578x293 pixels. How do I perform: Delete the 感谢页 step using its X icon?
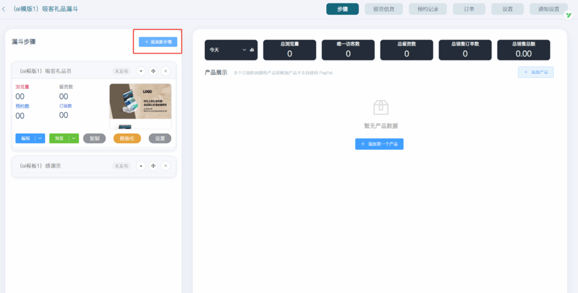point(165,166)
